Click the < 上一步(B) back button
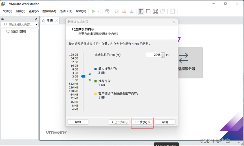 [x=119, y=122]
